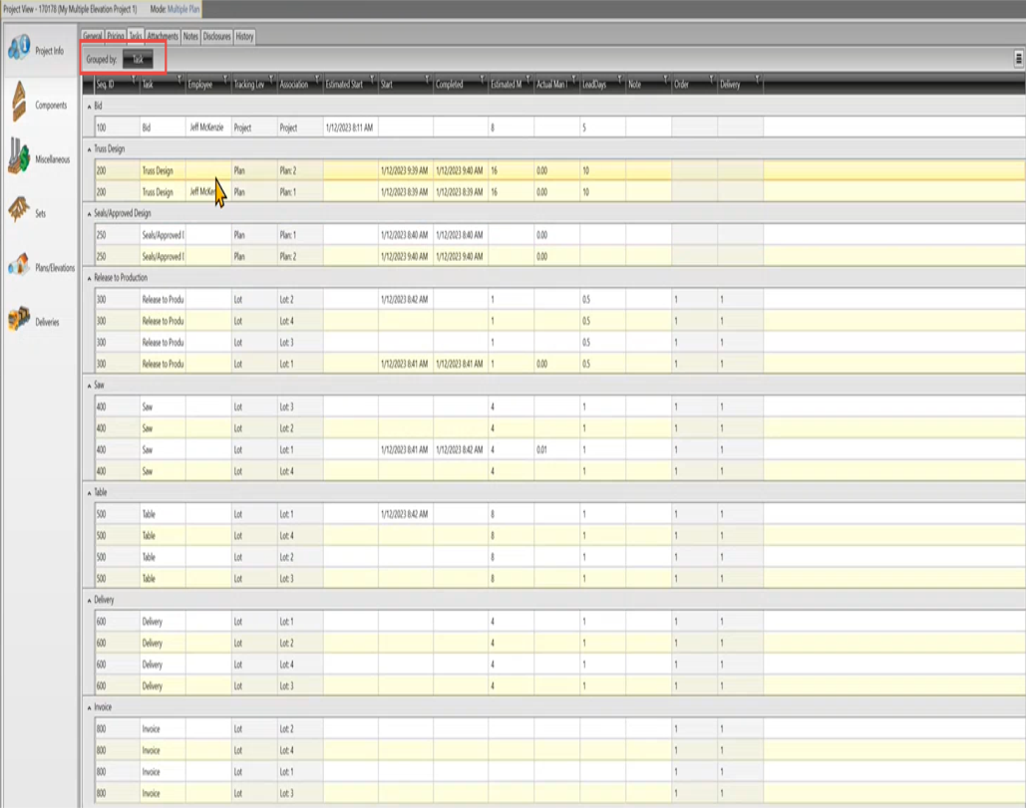Switch to the History tab

[x=244, y=37]
